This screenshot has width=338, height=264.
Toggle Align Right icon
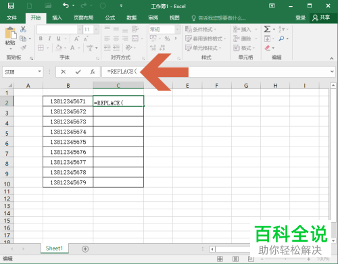125,38
